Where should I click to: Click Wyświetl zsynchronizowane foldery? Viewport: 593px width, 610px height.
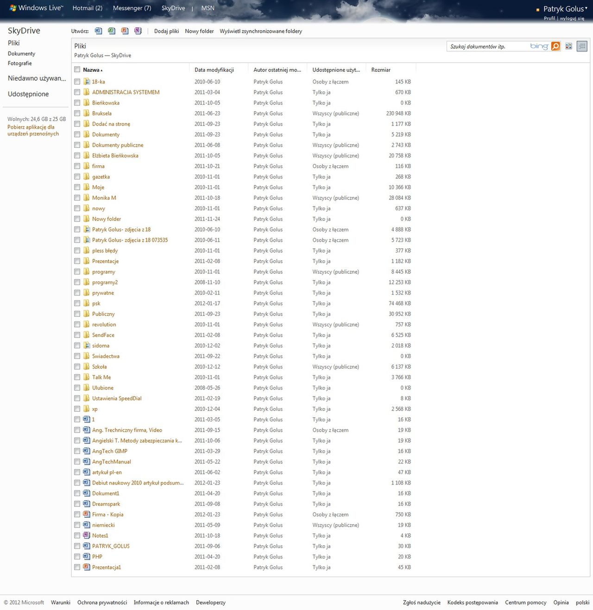coord(261,31)
